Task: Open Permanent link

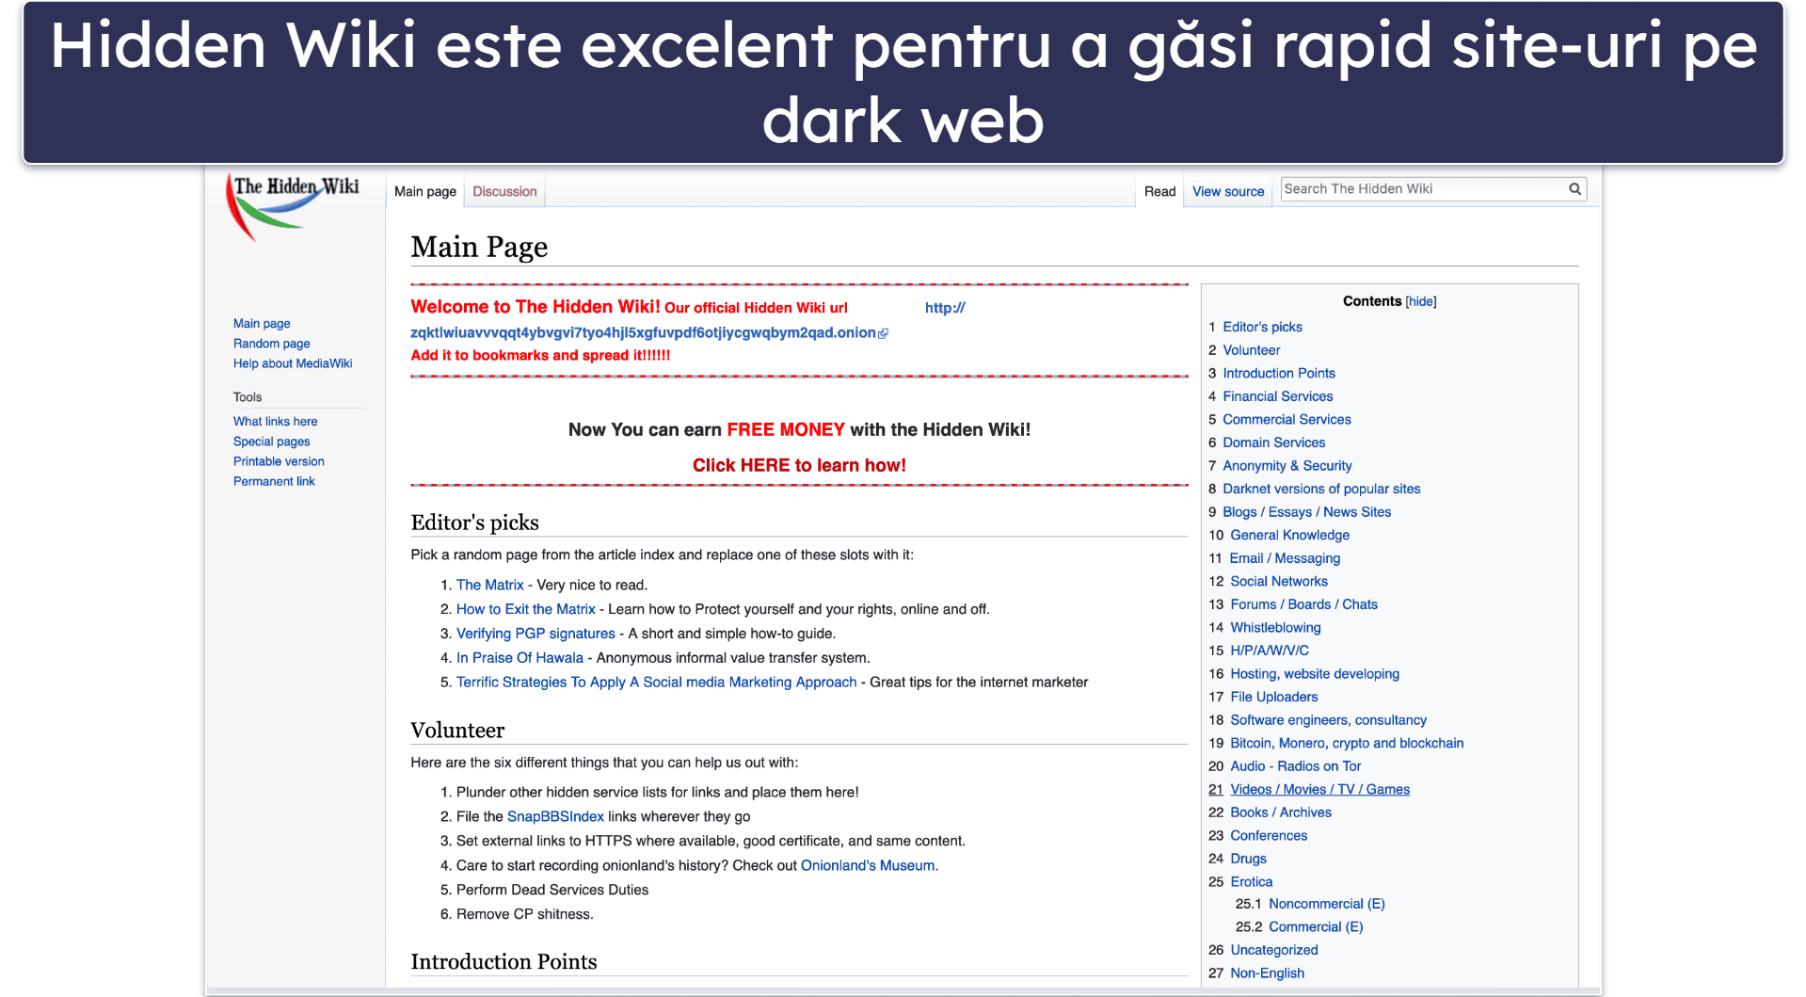Action: tap(274, 481)
